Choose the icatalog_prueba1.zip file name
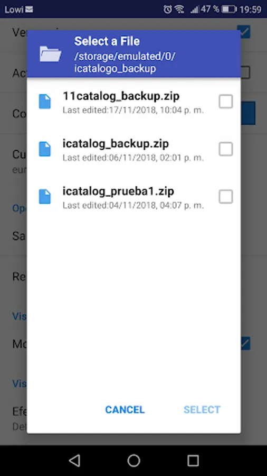The image size is (267, 476). [118, 191]
